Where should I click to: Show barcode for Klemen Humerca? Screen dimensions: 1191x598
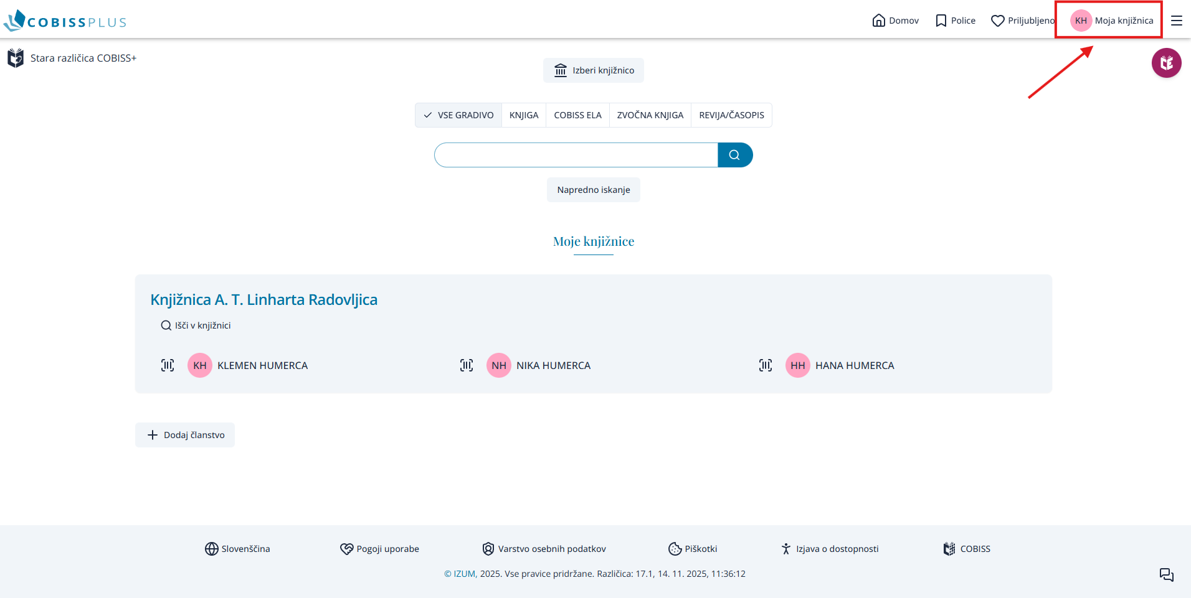coord(168,365)
